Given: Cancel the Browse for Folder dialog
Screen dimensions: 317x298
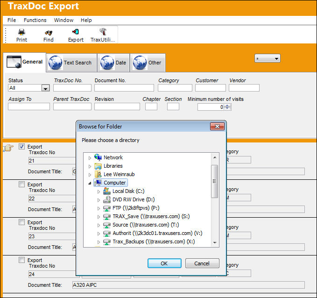Looking at the screenshot, I should [x=202, y=263].
